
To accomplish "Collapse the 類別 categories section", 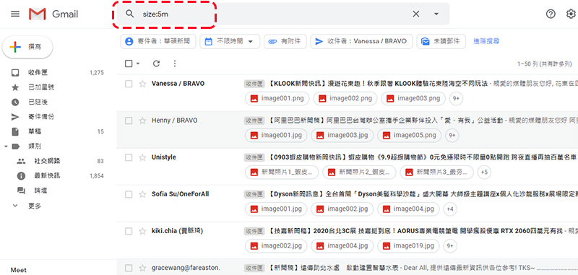I will point(6,146).
